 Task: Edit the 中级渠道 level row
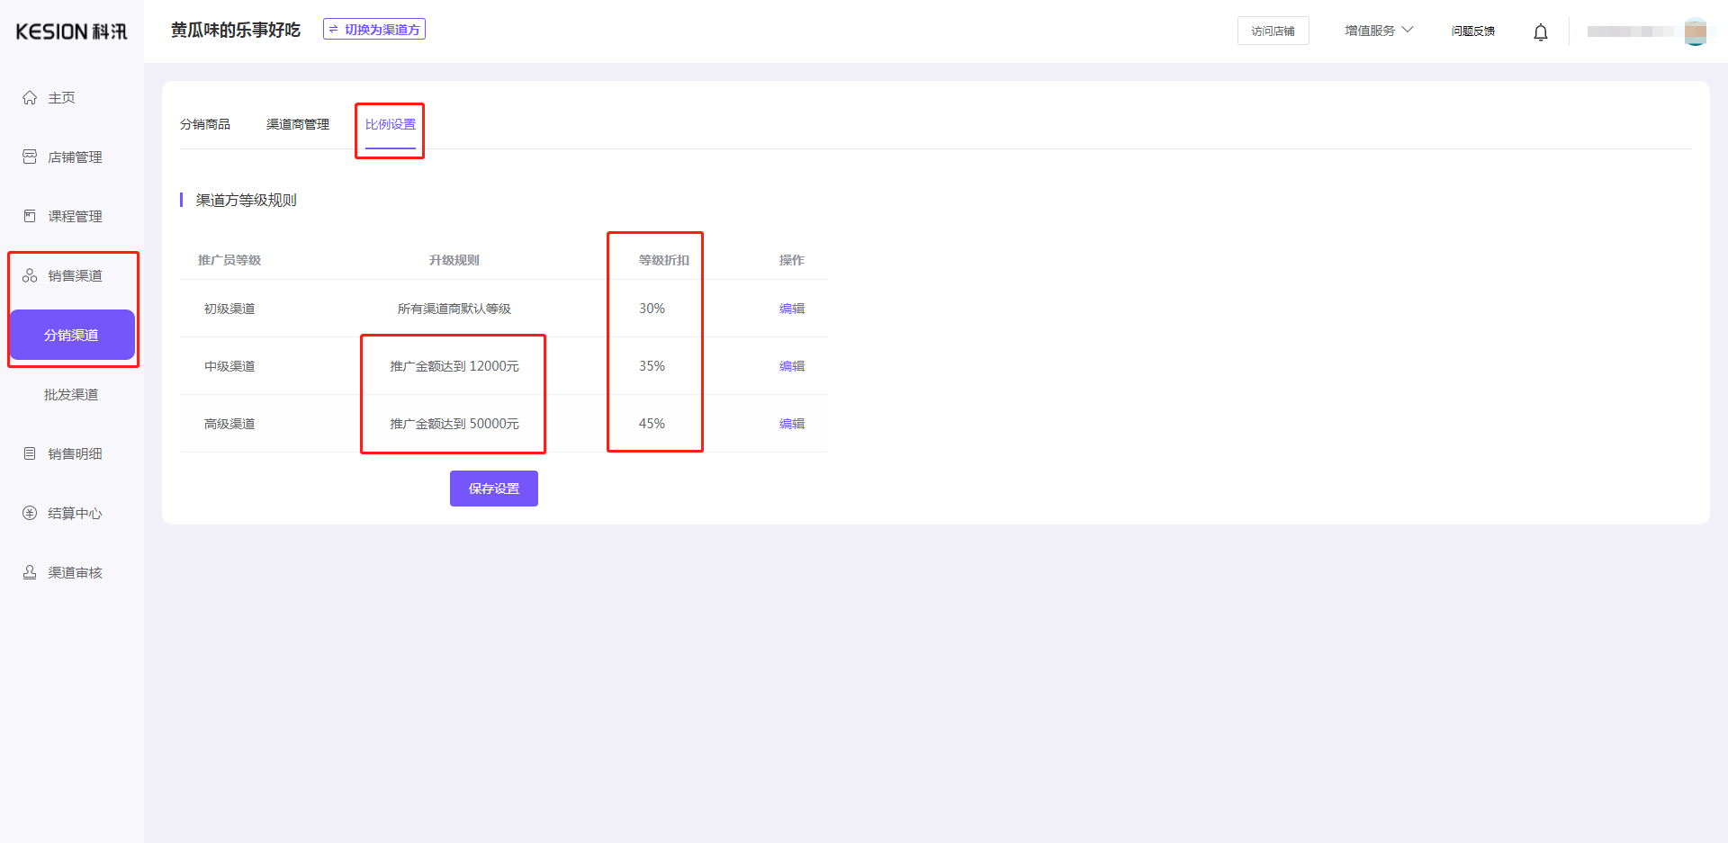791,366
